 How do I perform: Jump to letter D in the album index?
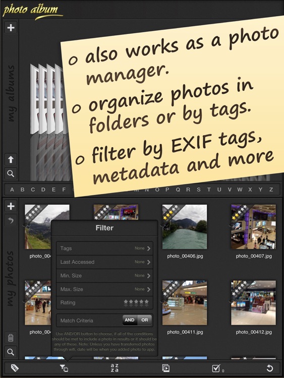tap(43, 190)
